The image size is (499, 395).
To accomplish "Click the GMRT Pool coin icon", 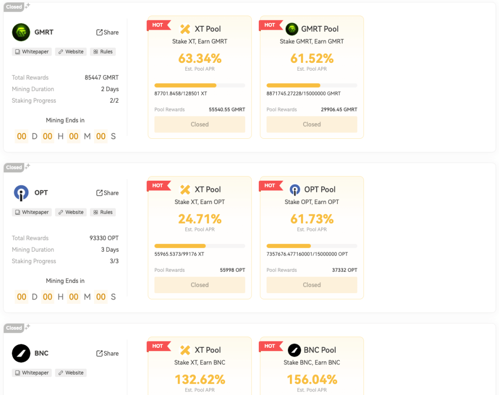I will coord(291,29).
